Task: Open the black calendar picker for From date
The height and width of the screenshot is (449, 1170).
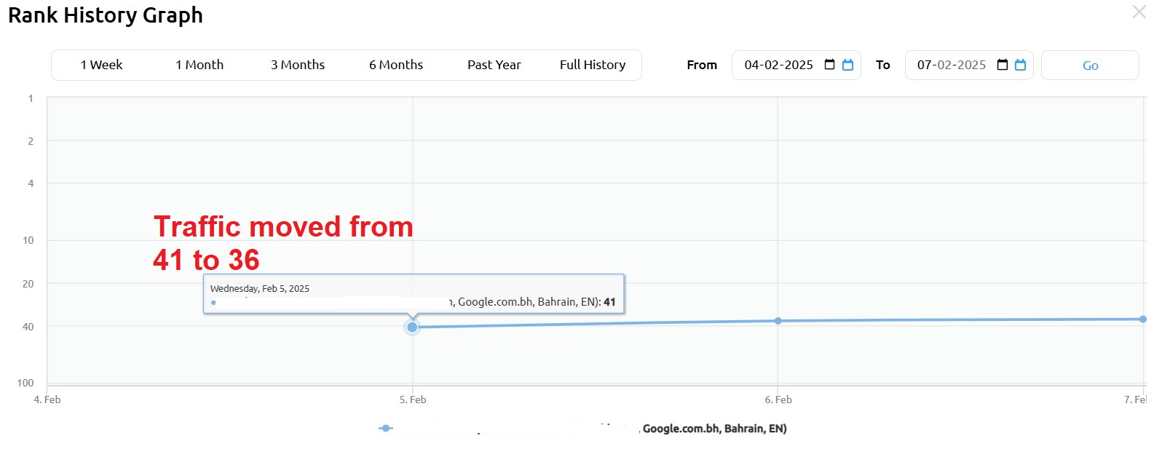Action: point(829,65)
